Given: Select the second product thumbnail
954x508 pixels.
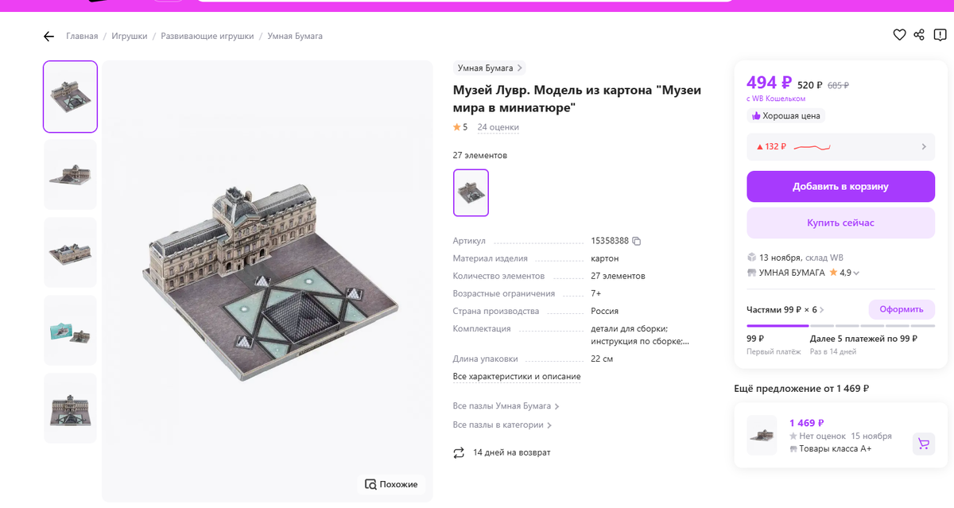Looking at the screenshot, I should point(70,175).
